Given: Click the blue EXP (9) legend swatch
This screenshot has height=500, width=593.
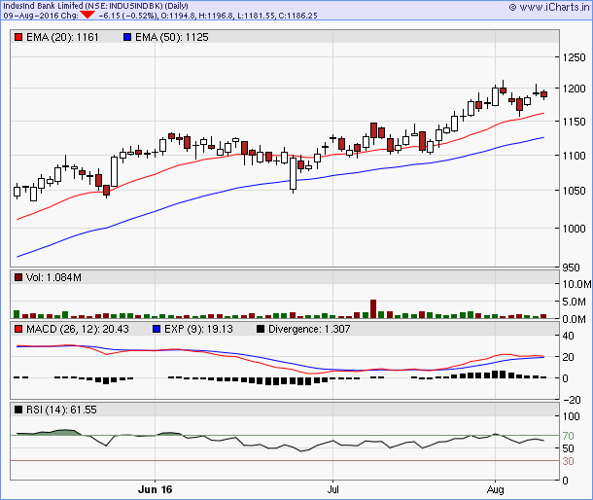Looking at the screenshot, I should 157,329.
